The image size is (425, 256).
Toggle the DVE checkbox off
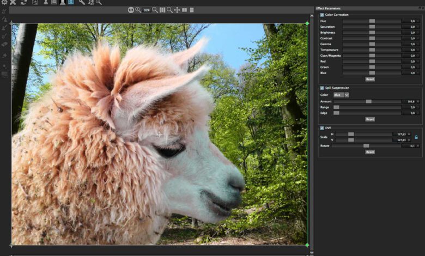(322, 128)
